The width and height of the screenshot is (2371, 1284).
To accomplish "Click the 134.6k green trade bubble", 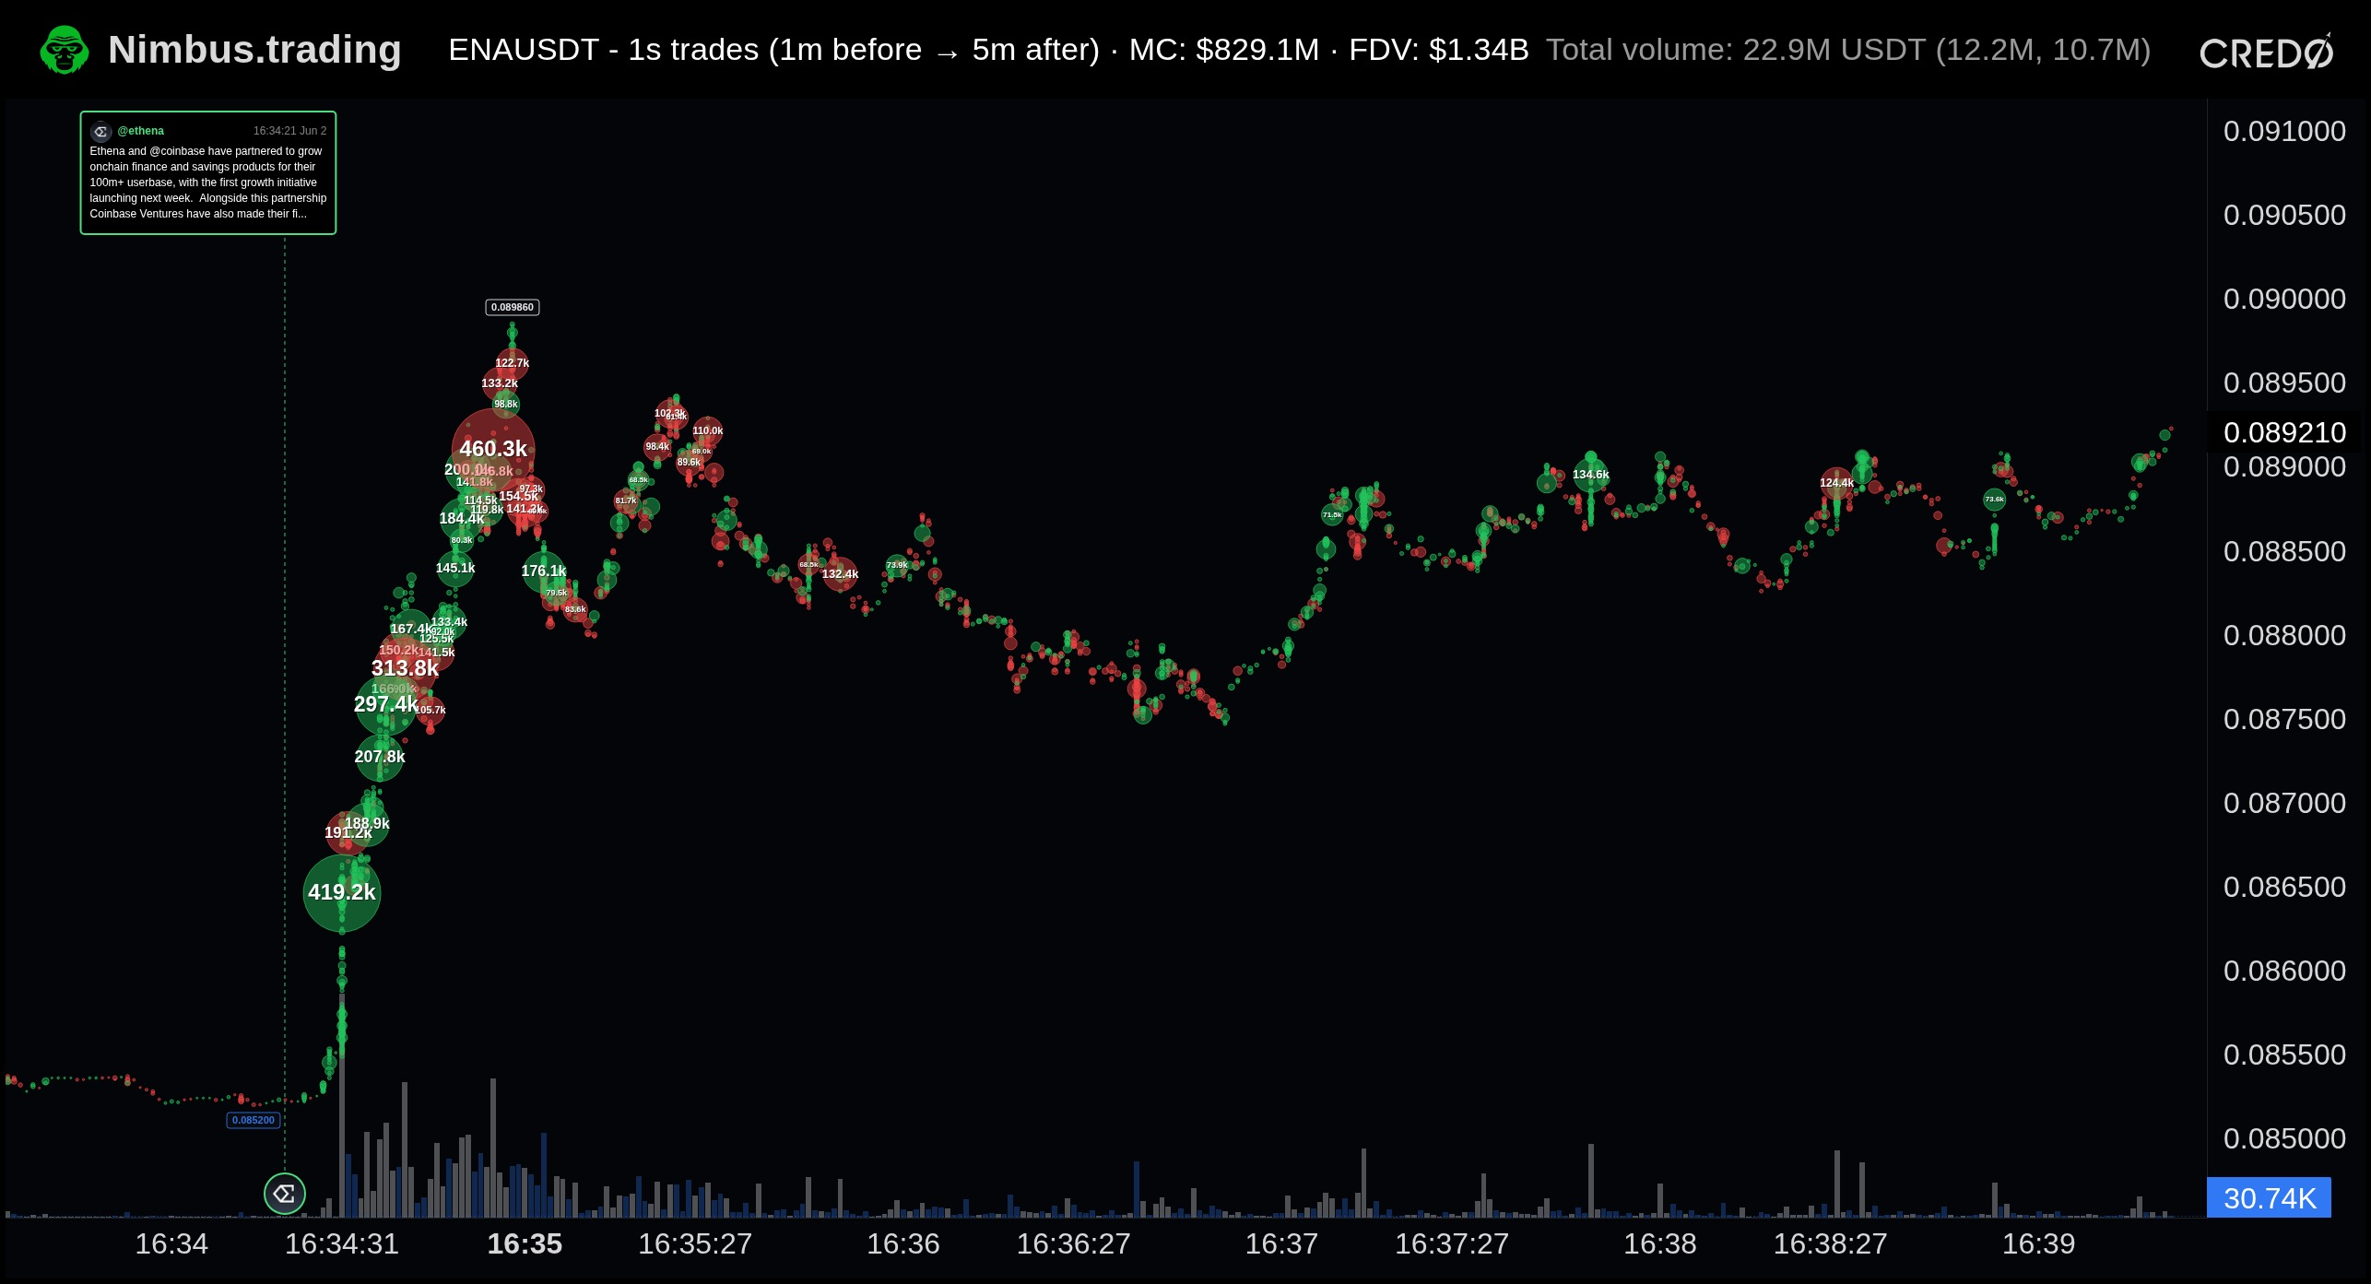I will tap(1591, 475).
